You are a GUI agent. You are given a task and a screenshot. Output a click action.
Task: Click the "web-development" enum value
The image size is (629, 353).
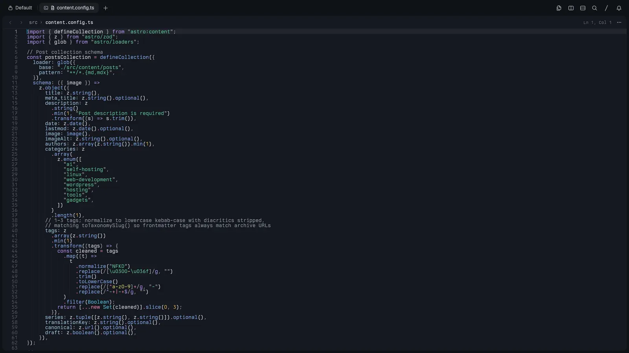[89, 180]
